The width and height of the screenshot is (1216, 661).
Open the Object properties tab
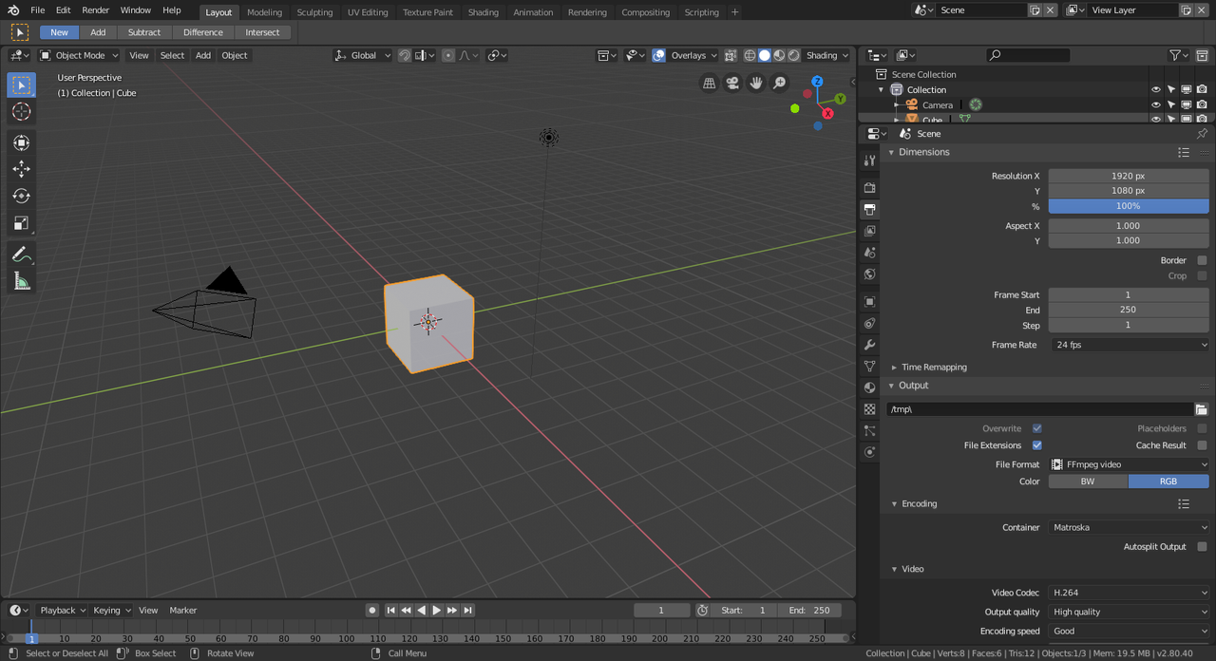click(869, 301)
